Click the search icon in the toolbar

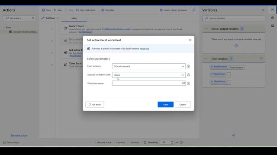coord(194,10)
